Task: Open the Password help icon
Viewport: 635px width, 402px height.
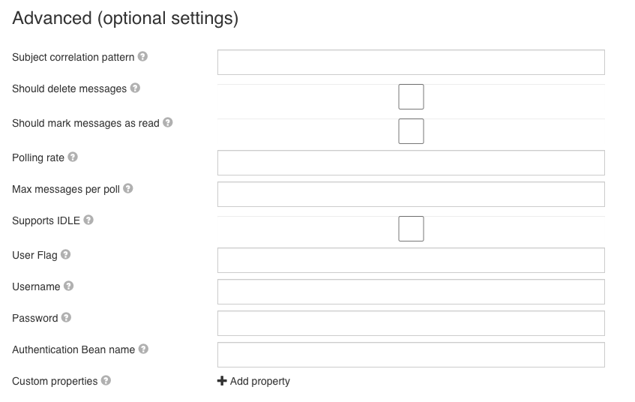Action: [x=66, y=317]
